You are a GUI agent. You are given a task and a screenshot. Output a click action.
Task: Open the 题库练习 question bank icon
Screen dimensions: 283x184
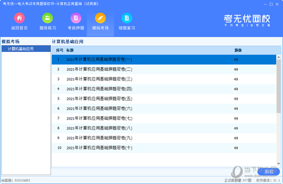[x=48, y=18]
